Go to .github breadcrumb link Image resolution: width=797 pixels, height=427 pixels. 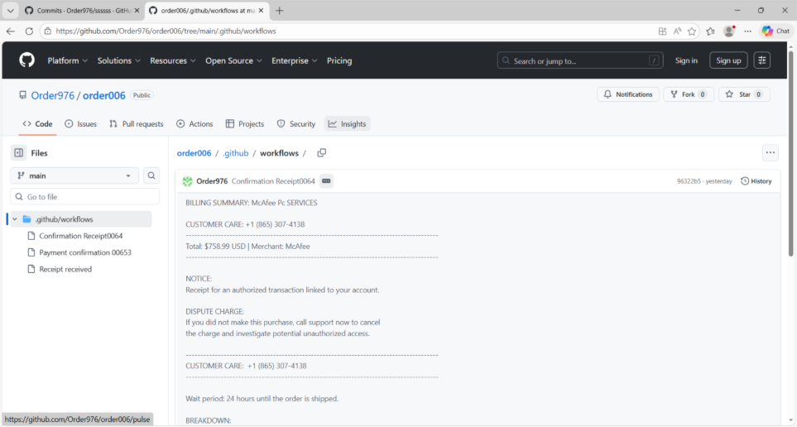click(x=235, y=153)
